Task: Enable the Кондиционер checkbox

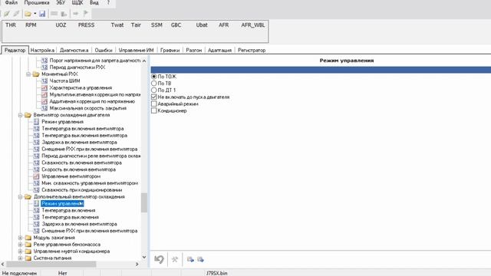Action: coord(153,110)
